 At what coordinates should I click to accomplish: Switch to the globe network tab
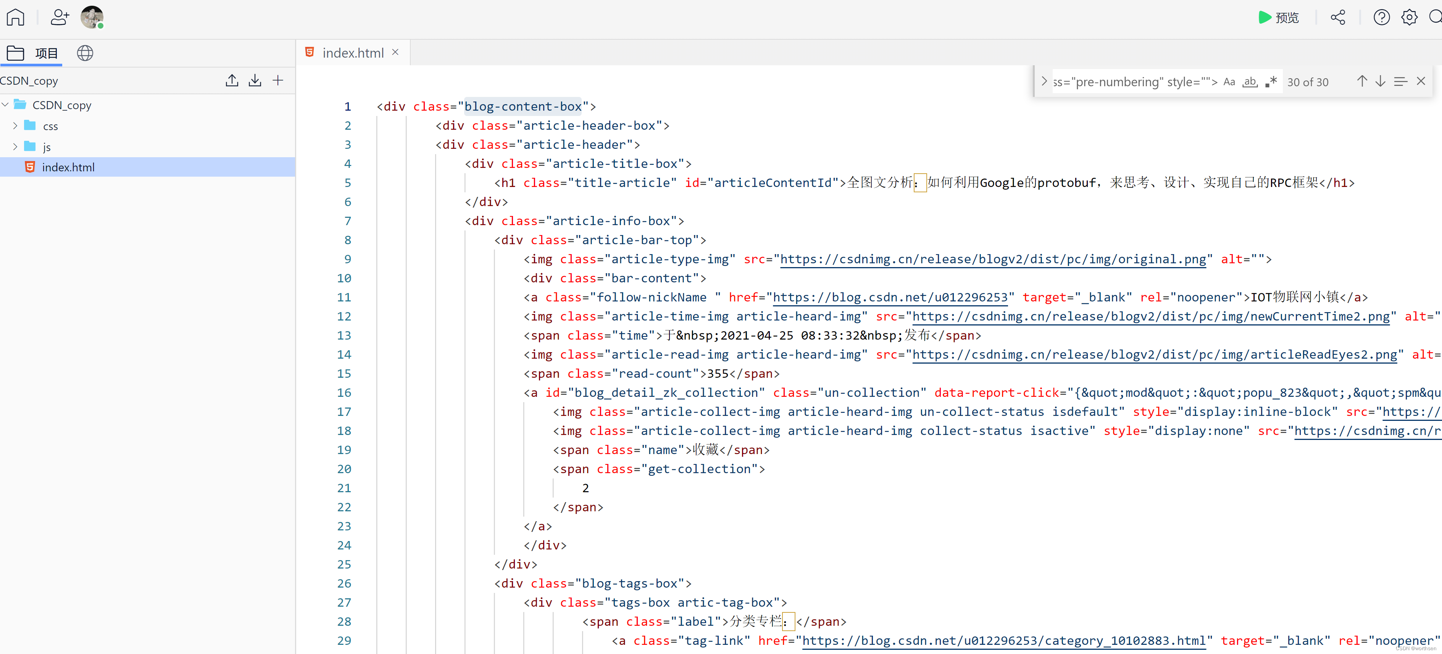click(85, 53)
